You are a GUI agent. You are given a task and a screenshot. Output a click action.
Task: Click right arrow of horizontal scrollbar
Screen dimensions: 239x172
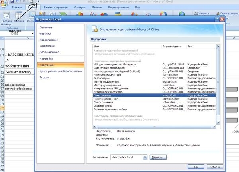point(214,127)
